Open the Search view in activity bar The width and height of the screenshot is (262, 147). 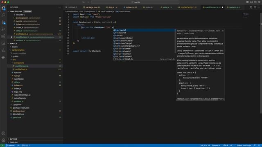click(x=3, y=15)
